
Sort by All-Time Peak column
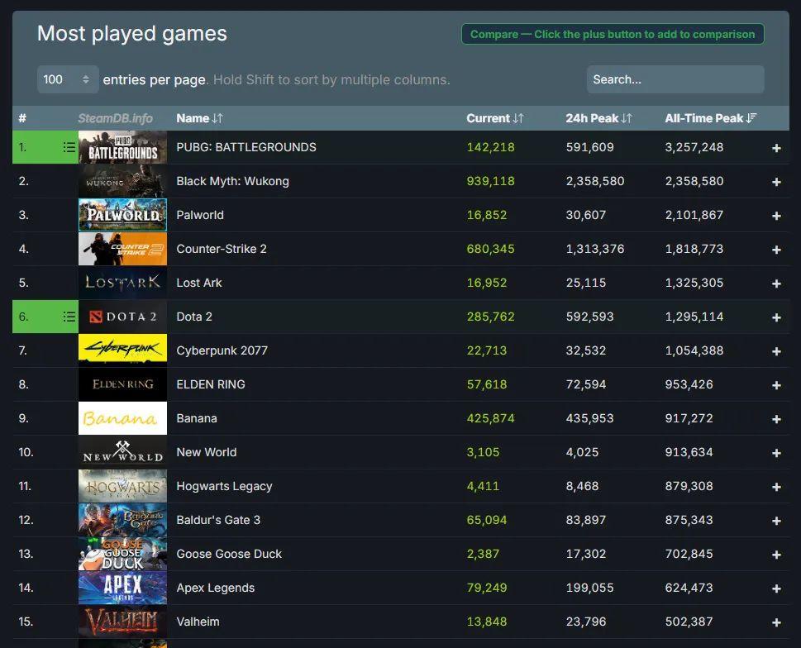tap(710, 118)
